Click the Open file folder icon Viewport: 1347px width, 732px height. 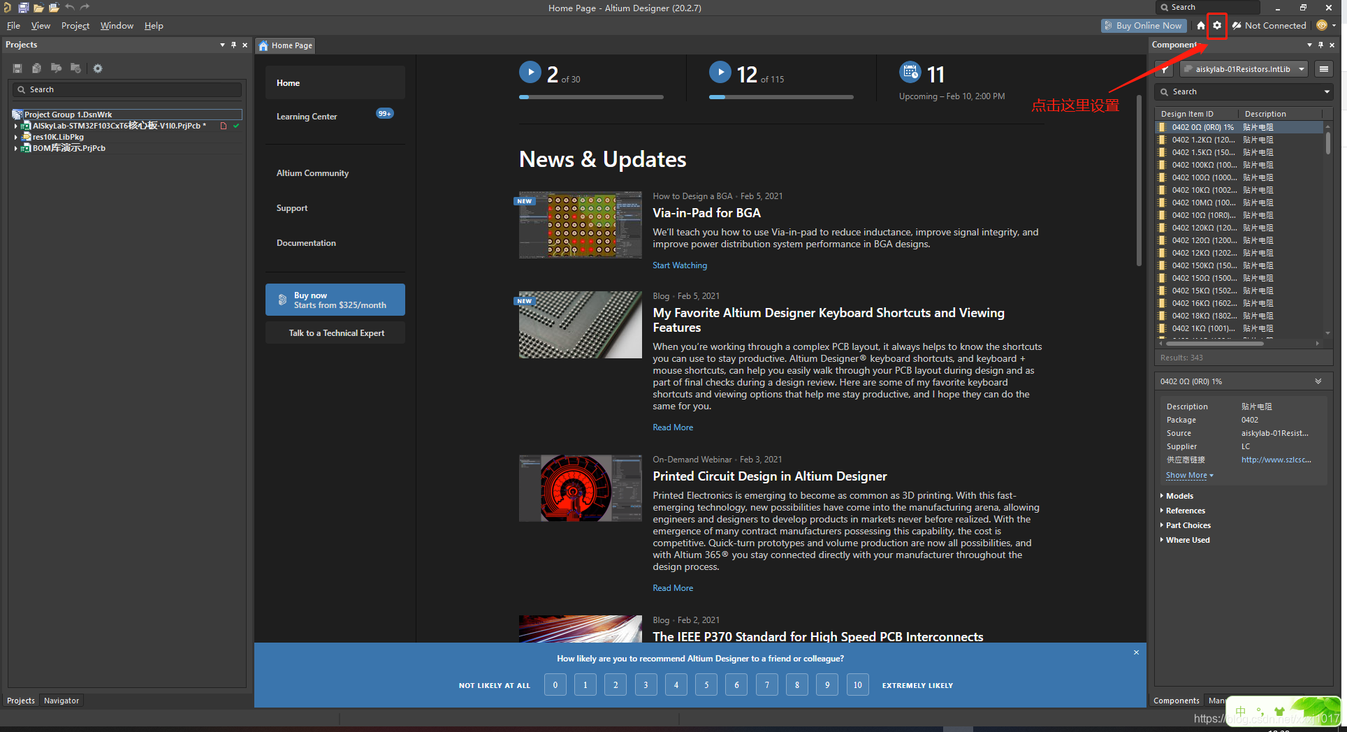(38, 8)
